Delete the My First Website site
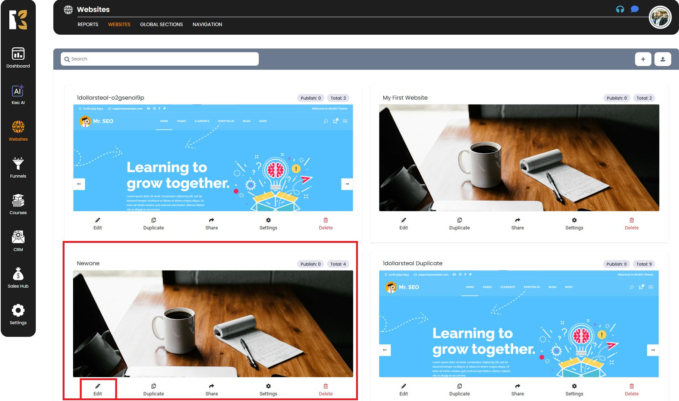The width and height of the screenshot is (679, 401). click(x=631, y=223)
